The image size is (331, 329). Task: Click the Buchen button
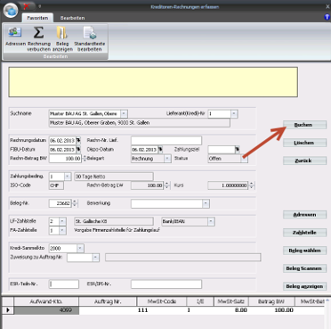click(304, 125)
